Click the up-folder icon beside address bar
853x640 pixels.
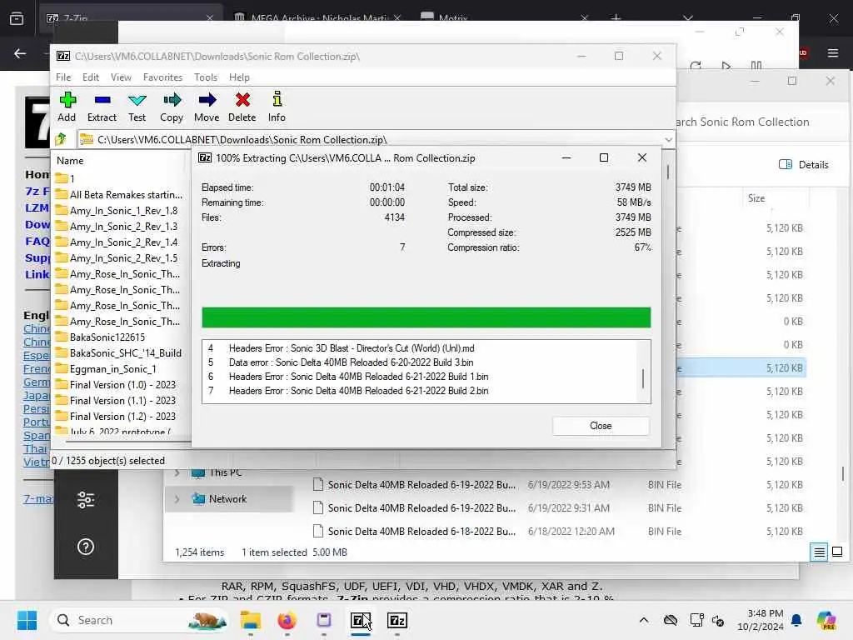pyautogui.click(x=61, y=139)
